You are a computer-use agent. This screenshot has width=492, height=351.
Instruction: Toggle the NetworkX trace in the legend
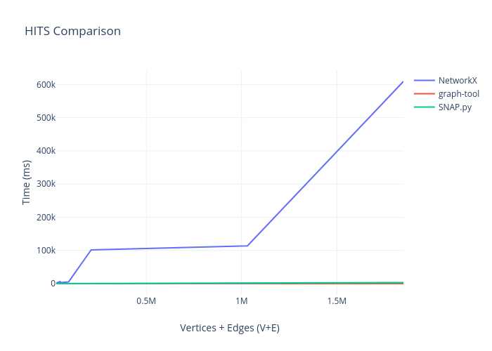click(x=458, y=80)
